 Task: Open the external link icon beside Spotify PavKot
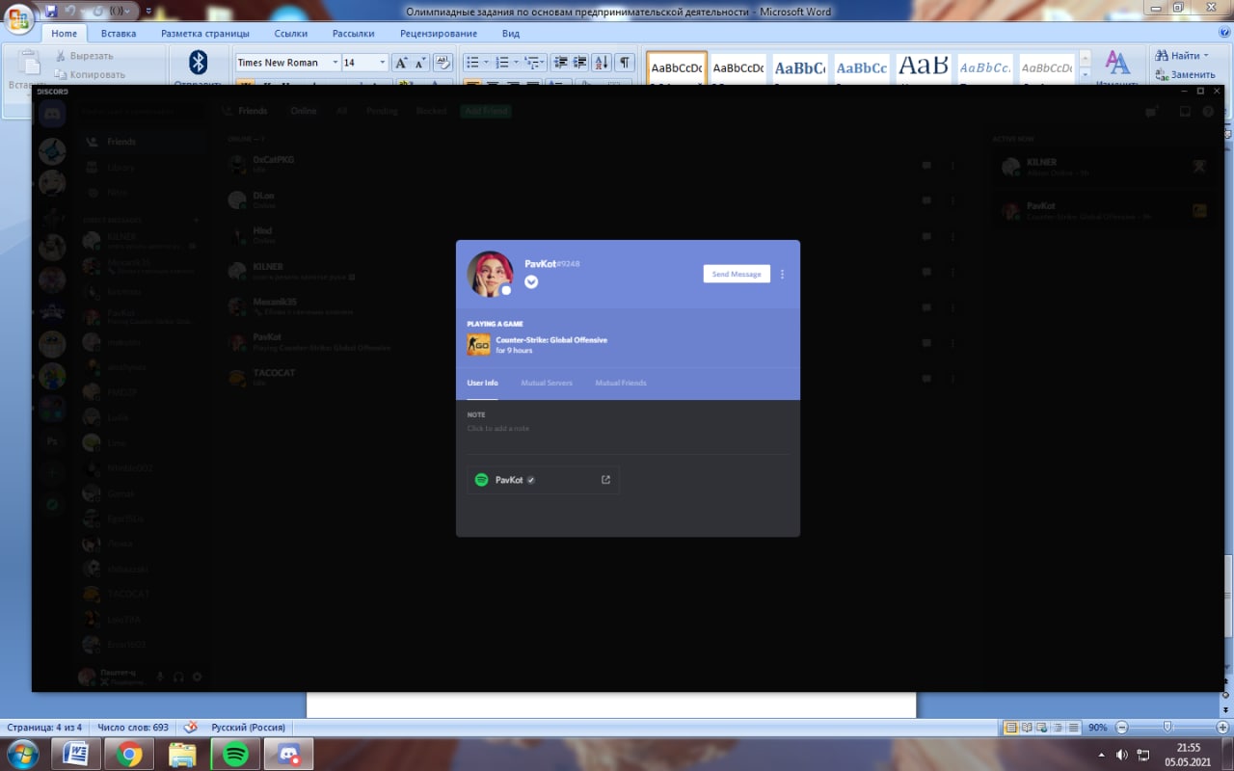[x=605, y=480]
